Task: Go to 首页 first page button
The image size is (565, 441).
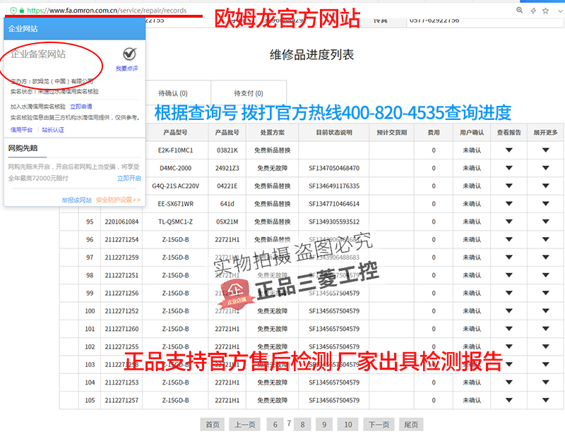Action: (x=213, y=425)
